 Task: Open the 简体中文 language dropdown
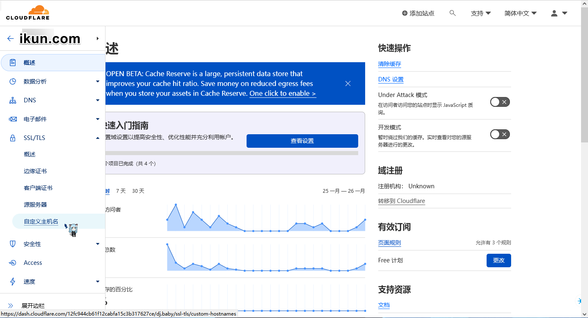521,14
